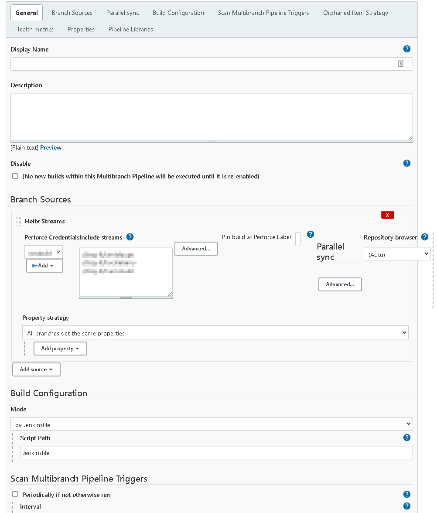Open Property strategy dropdown
The width and height of the screenshot is (437, 513).
pyautogui.click(x=215, y=332)
